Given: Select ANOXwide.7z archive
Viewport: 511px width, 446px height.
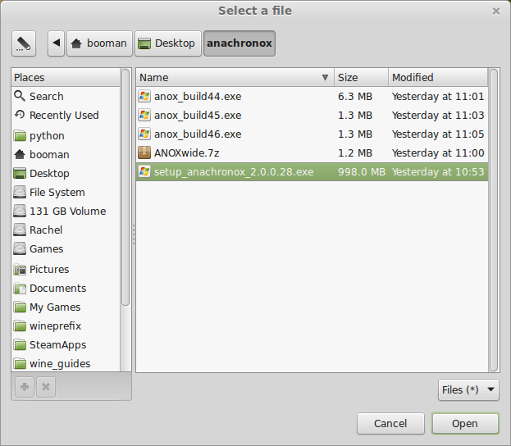Looking at the screenshot, I should click(x=312, y=153).
